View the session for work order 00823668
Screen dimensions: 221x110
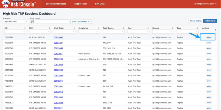(x=209, y=70)
